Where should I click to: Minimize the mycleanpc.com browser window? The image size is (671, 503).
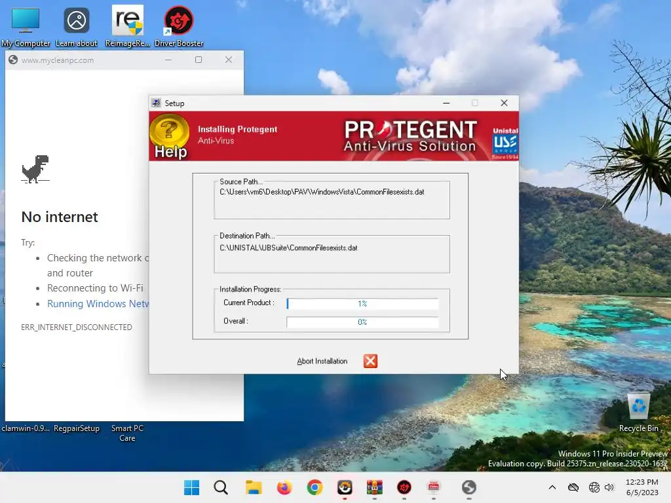click(168, 60)
